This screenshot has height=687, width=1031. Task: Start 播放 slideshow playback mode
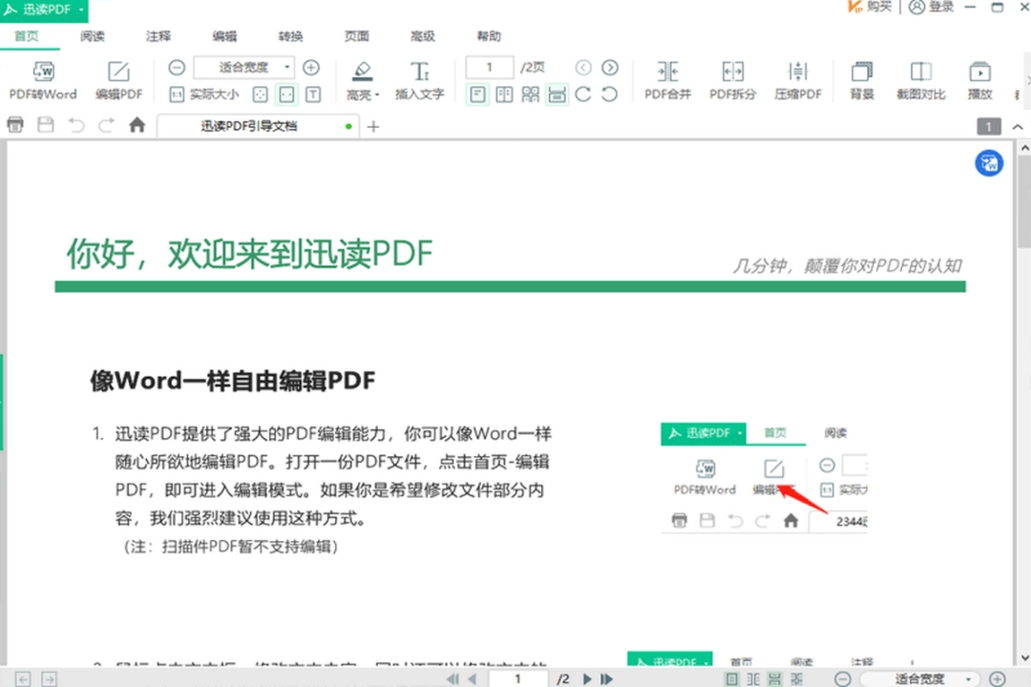point(980,79)
